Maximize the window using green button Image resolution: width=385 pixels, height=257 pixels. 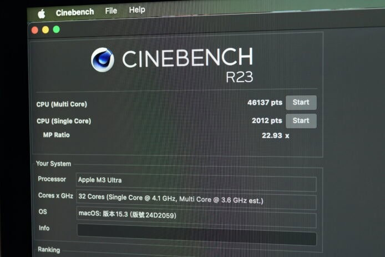(x=56, y=29)
